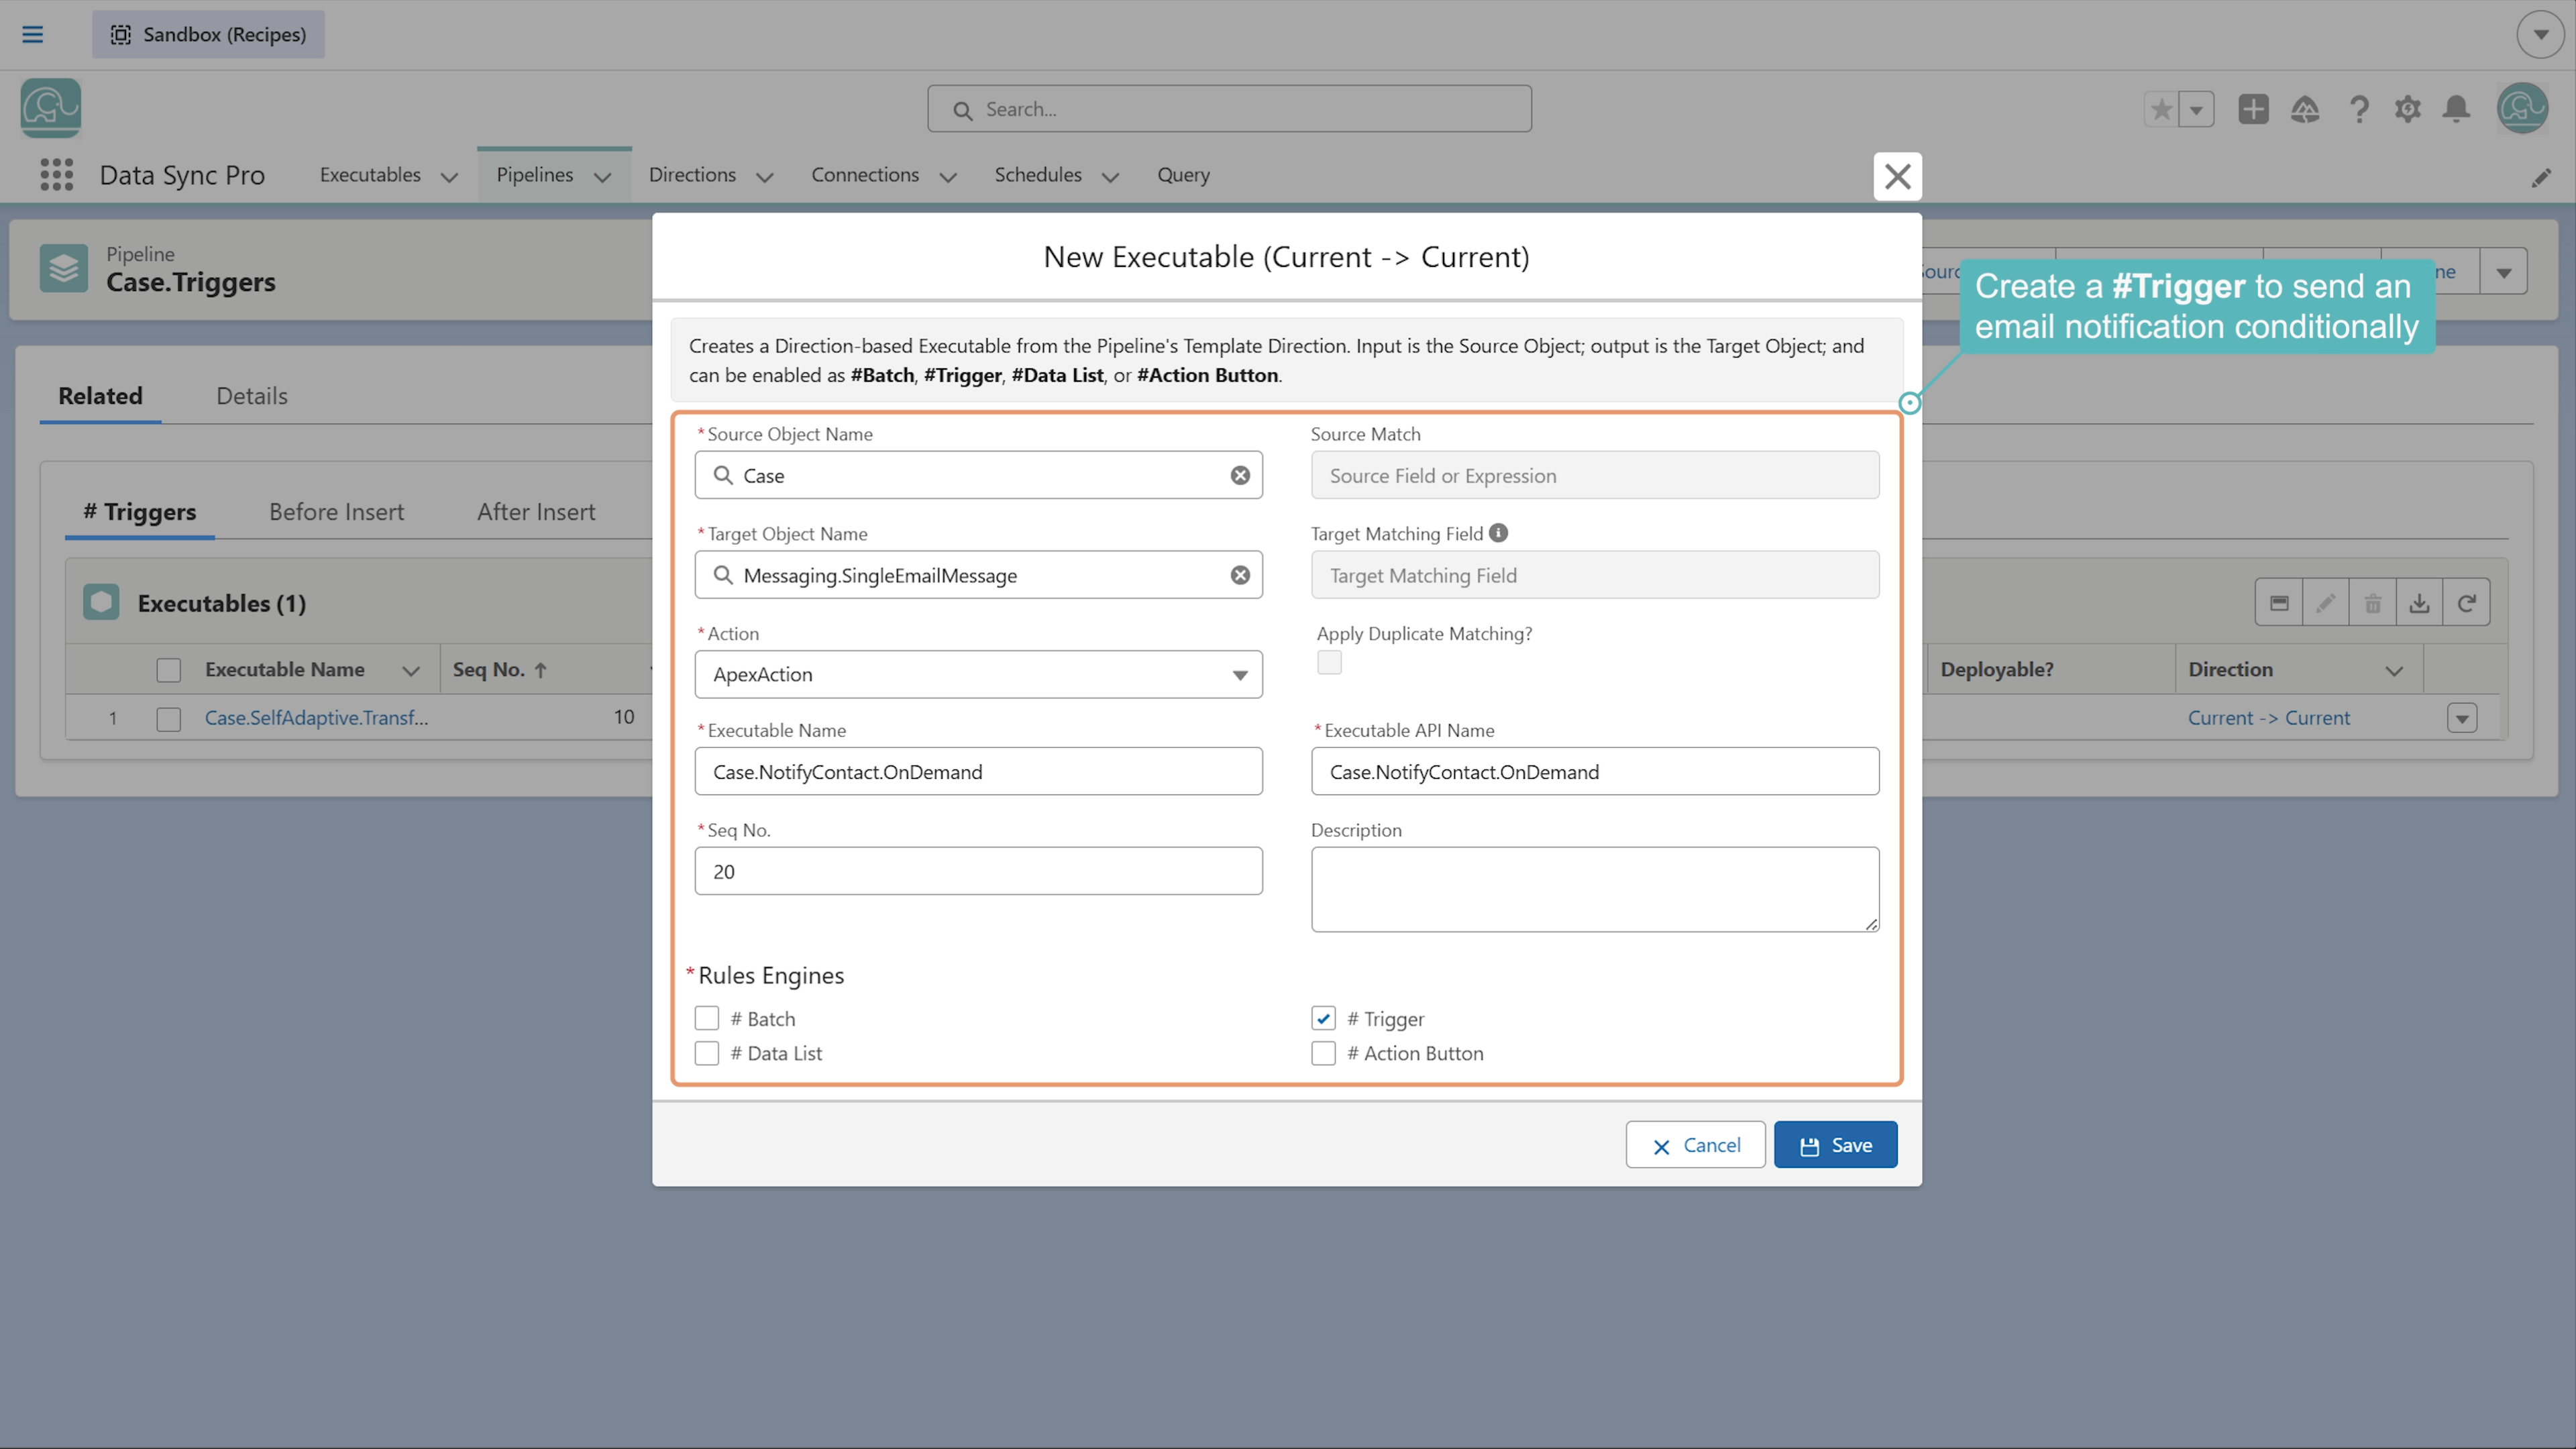The image size is (2576, 1449).
Task: Click the Target Matching Field info icon
Action: 1498,533
